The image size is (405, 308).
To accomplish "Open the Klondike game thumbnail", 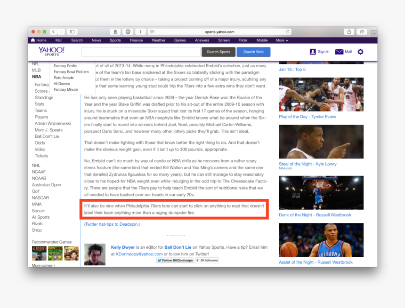I will coord(39,253).
